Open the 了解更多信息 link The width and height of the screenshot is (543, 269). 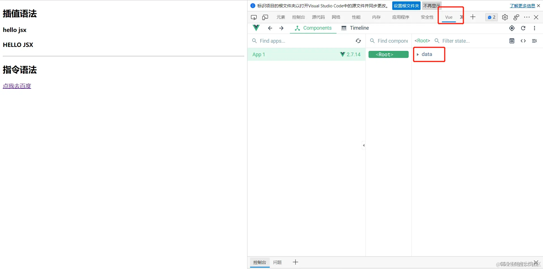[x=522, y=6]
